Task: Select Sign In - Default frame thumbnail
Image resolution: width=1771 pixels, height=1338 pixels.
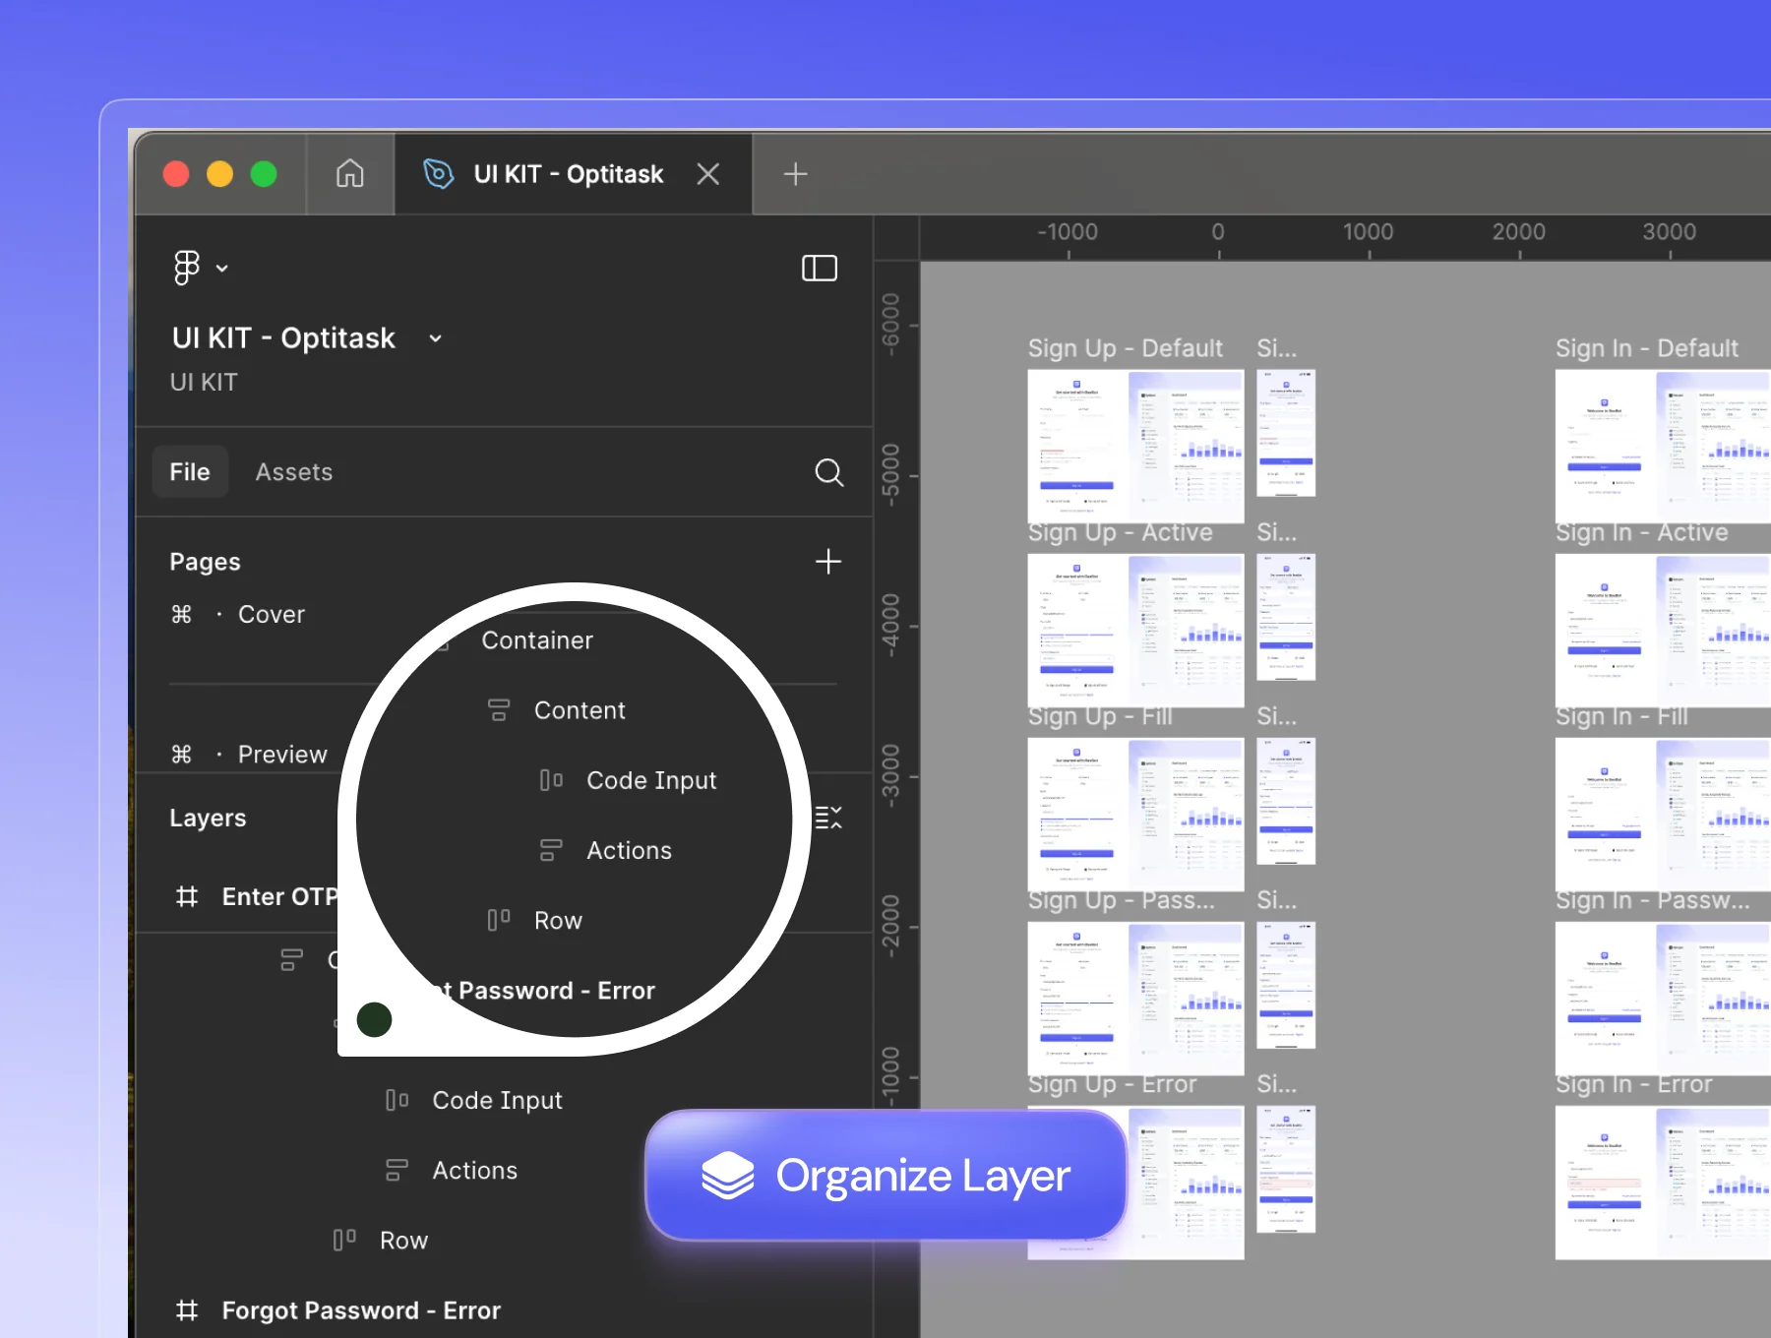Action: click(1663, 447)
